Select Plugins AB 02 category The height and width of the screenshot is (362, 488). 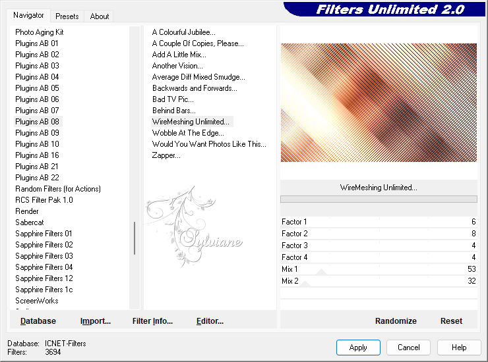pyautogui.click(x=37, y=55)
